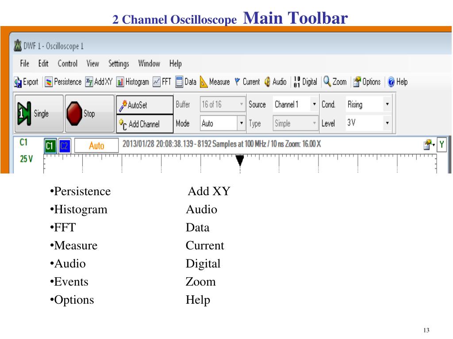Screen dimensions: 453x339
Task: Open the plot options icon near Y
Action: 429,145
